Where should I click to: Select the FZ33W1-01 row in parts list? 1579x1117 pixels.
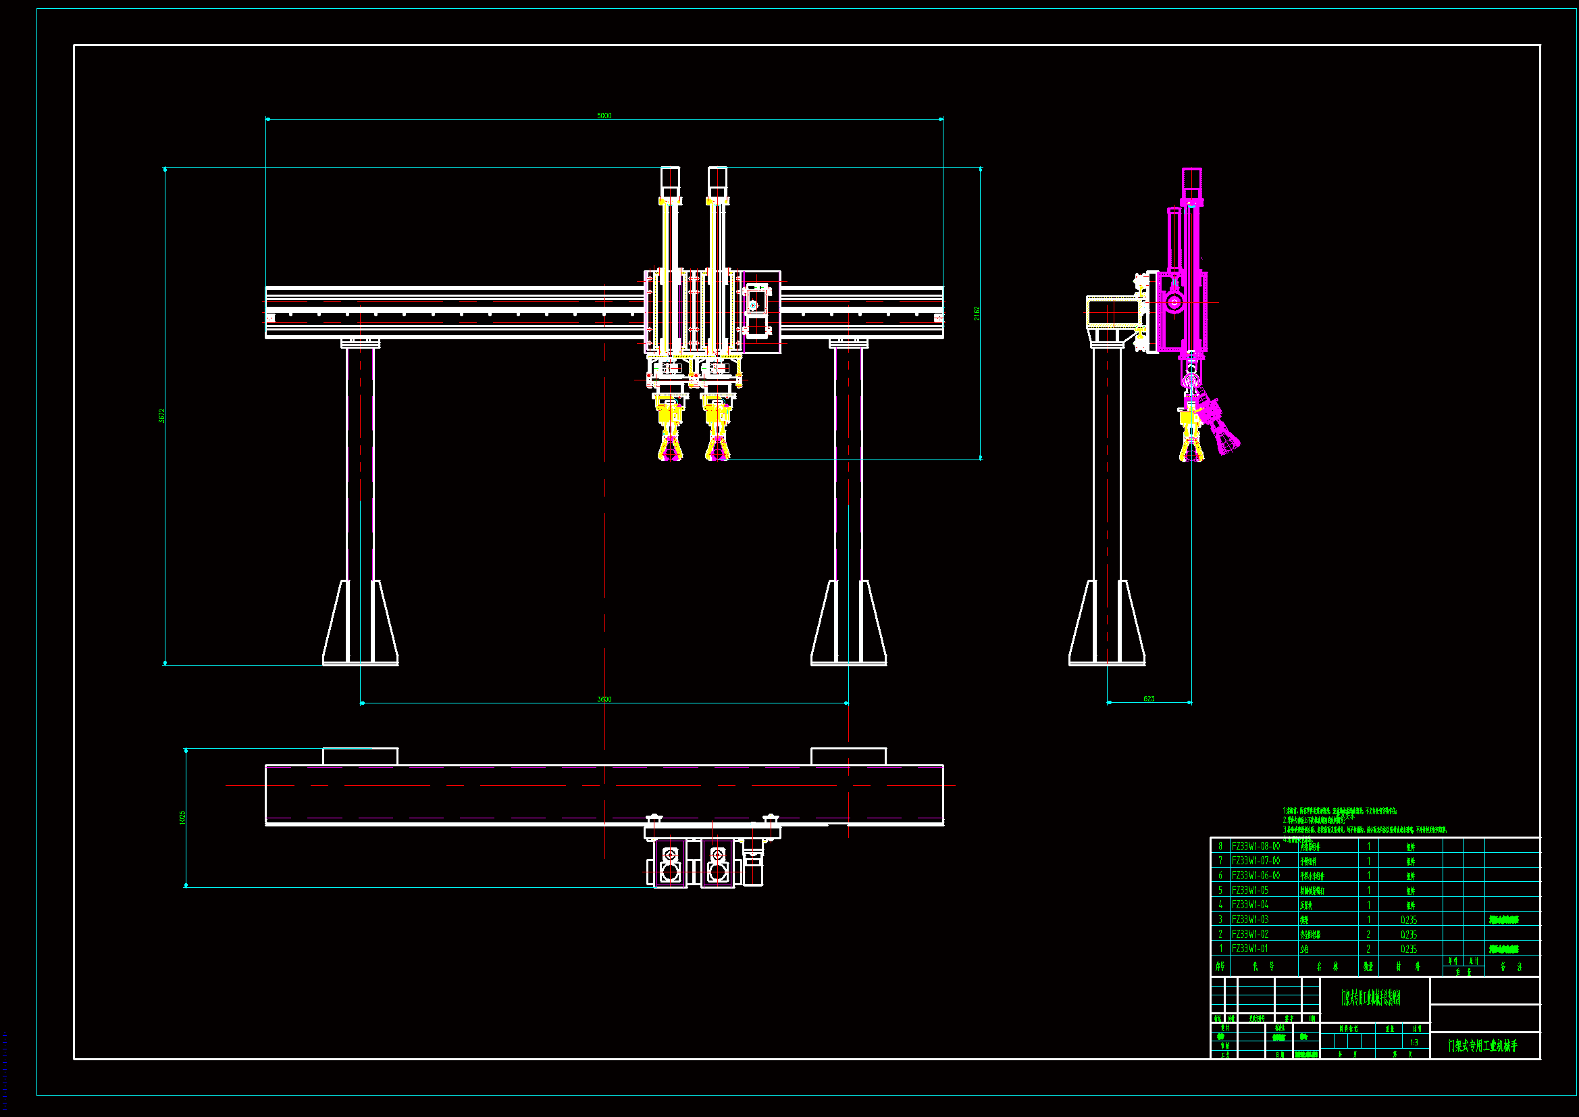coord(1250,948)
